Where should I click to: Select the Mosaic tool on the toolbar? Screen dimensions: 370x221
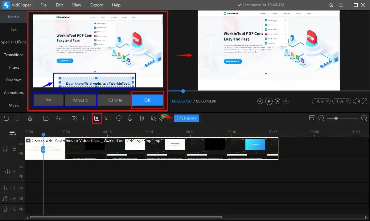pyautogui.click(x=97, y=118)
